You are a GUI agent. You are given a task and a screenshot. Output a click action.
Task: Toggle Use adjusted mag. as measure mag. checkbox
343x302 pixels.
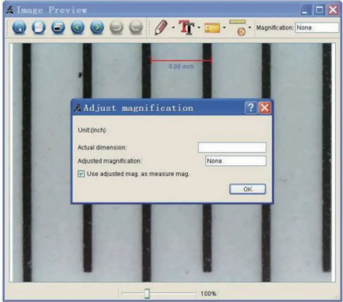pyautogui.click(x=81, y=174)
